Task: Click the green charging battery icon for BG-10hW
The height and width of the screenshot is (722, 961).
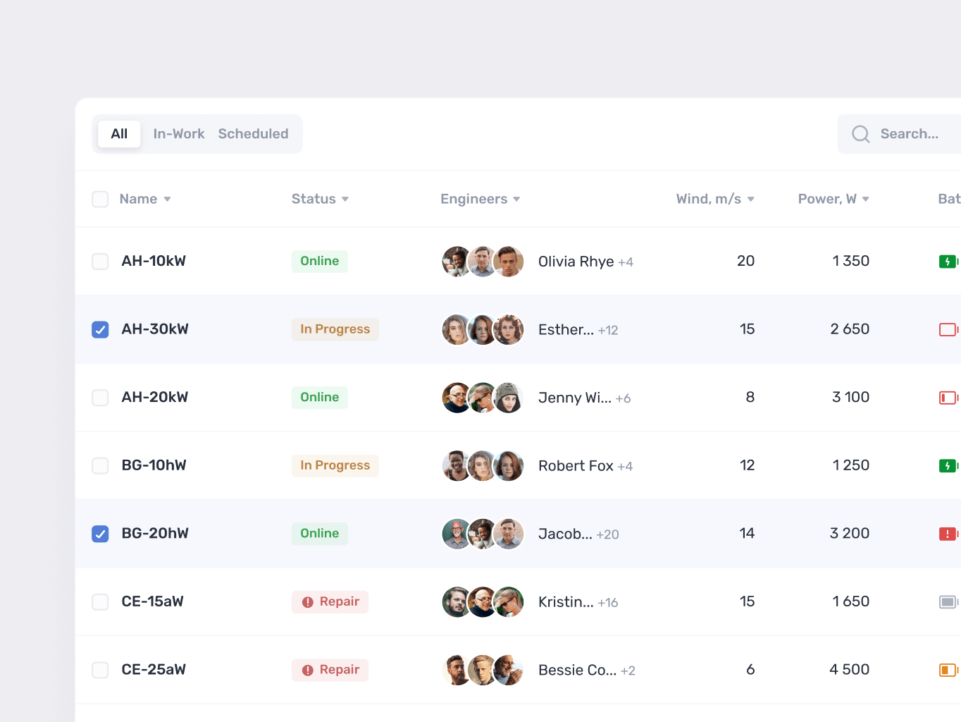Action: [948, 466]
